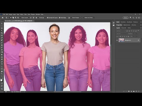Click the horizontal canvas scrollbar
Viewport: 142px width, 106px height.
67,92
